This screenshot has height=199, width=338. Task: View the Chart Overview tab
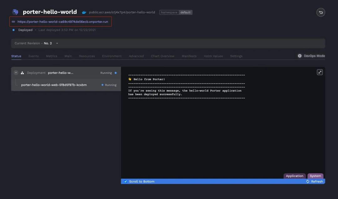click(x=162, y=56)
